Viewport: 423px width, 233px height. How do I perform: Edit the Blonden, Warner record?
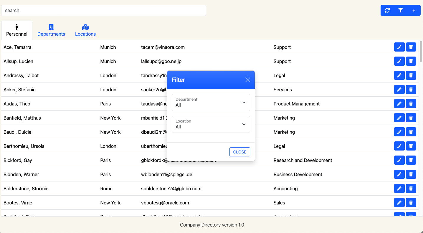(x=399, y=174)
